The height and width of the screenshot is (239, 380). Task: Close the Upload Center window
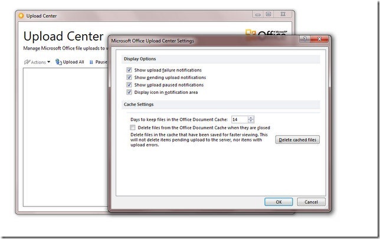coord(283,14)
